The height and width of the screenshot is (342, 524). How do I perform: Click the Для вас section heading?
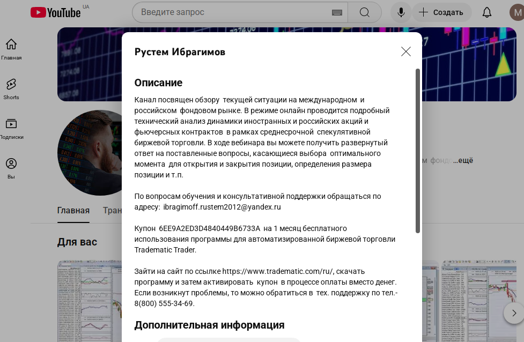77,242
